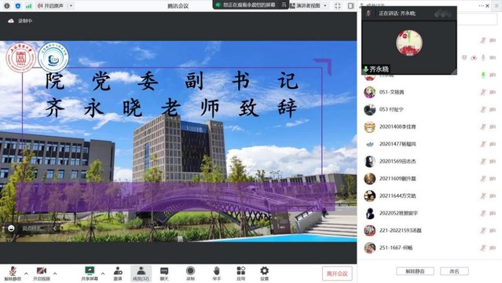
Task: Unmute the microphone in bottom toolbar
Action: [x=13, y=274]
